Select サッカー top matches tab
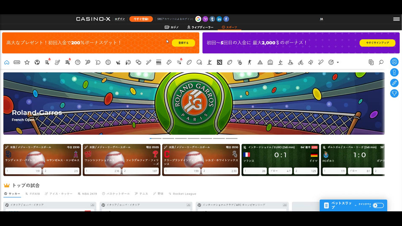Viewport: 402px width, 226px height. (12, 194)
